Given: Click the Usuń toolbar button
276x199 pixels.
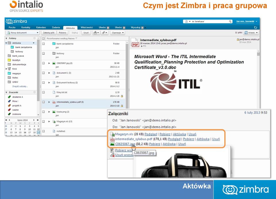Looking at the screenshot, I should pos(86,32).
